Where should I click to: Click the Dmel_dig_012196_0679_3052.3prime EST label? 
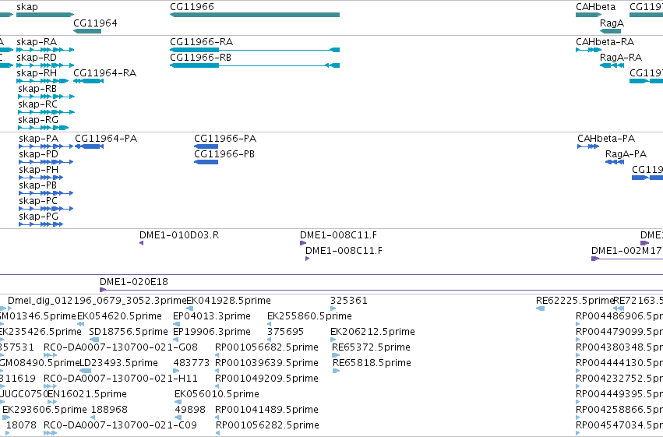(x=97, y=301)
